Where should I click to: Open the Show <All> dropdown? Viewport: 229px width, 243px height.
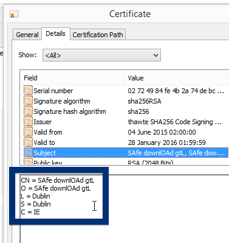click(101, 55)
